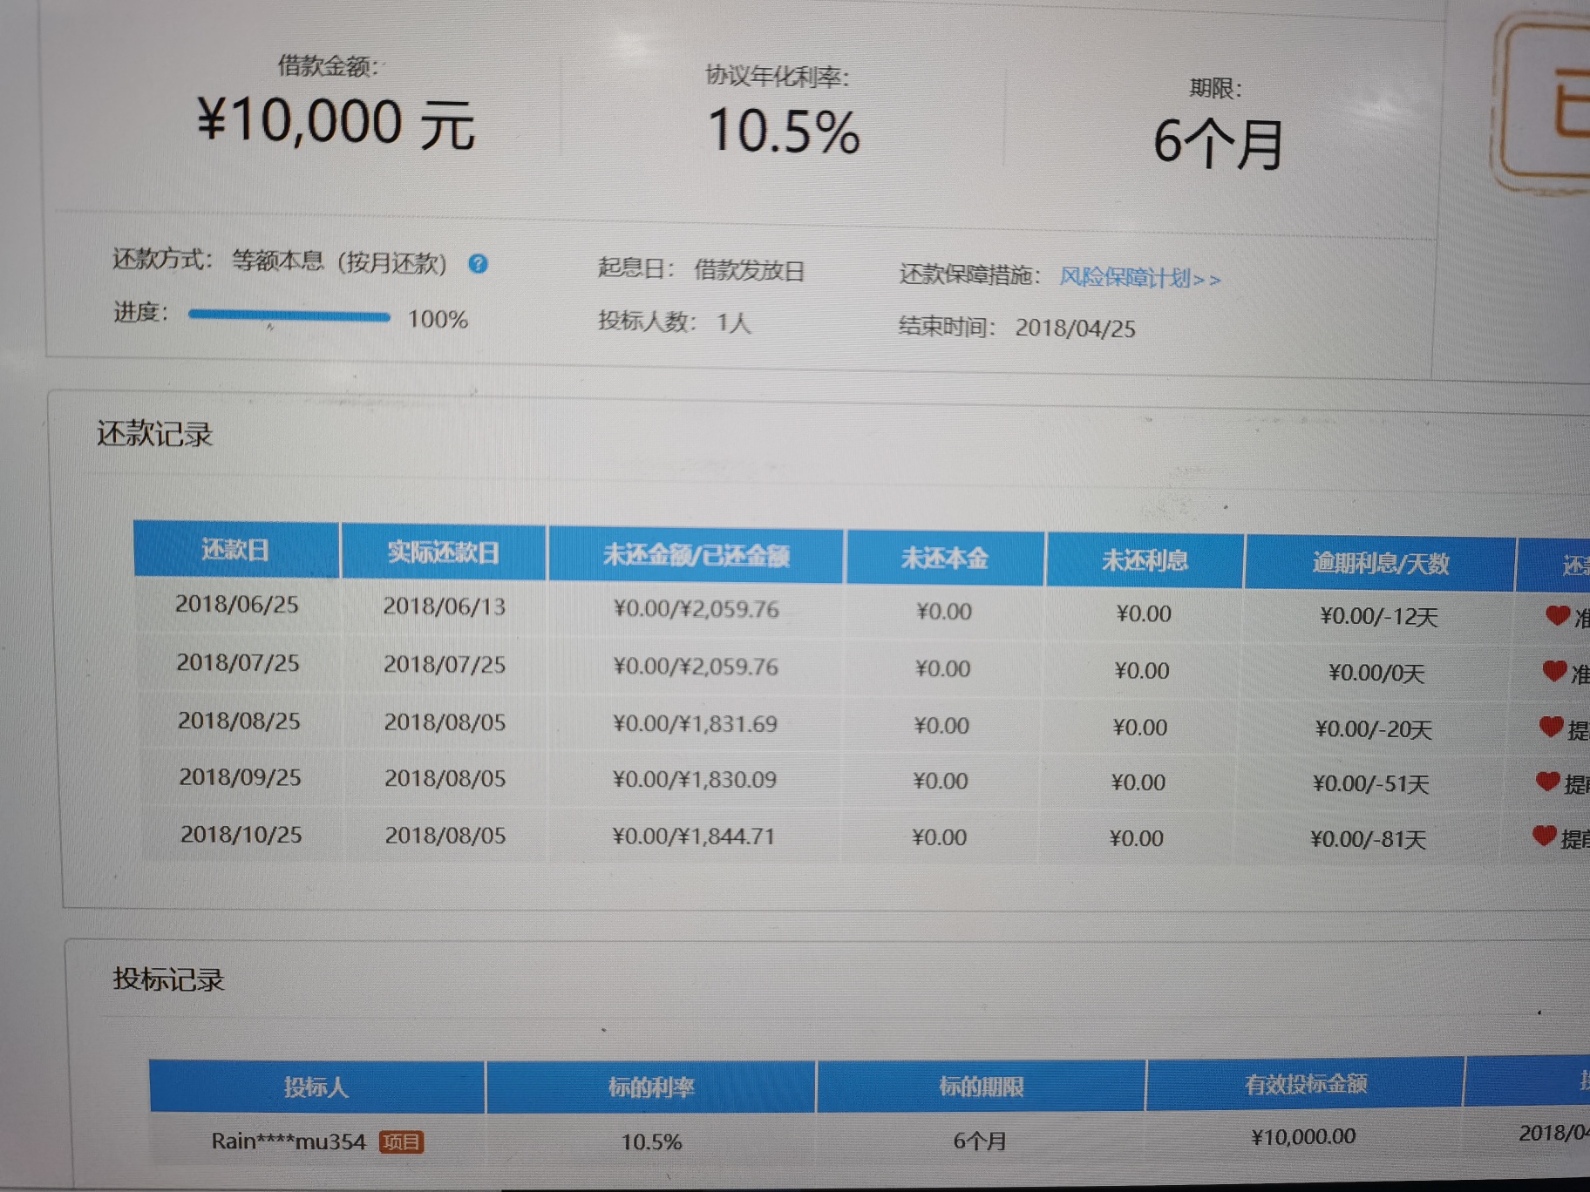The image size is (1590, 1192).
Task: Click the heart icon in the 2018/06/25 row
Action: (1557, 615)
